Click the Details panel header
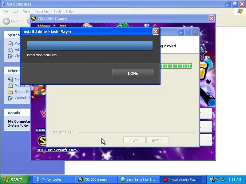 coord(17,113)
